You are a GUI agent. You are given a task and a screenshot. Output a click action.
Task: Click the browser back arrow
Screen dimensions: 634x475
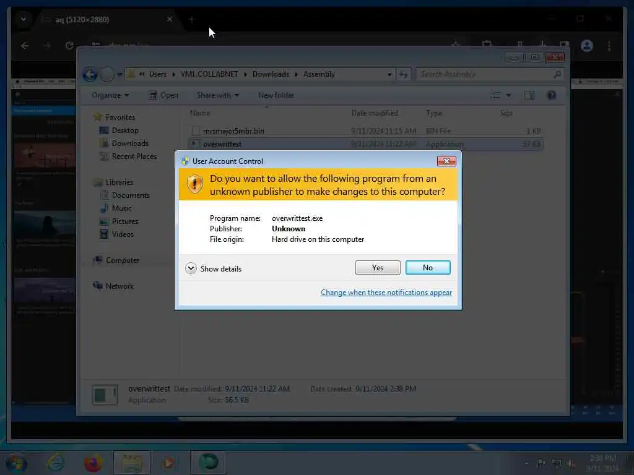[x=25, y=46]
